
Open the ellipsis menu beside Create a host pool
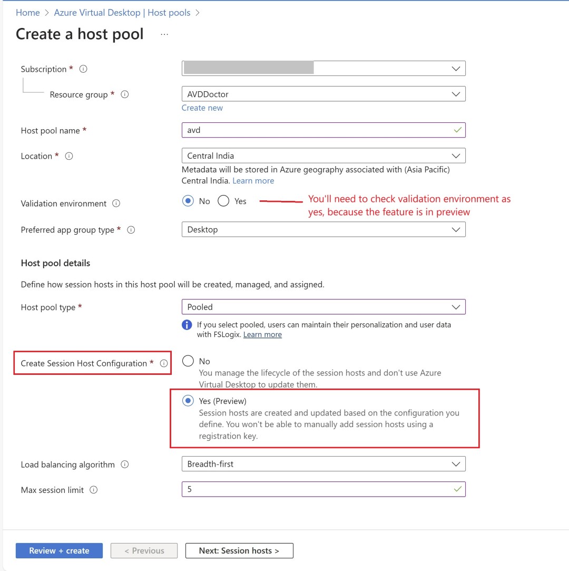164,34
